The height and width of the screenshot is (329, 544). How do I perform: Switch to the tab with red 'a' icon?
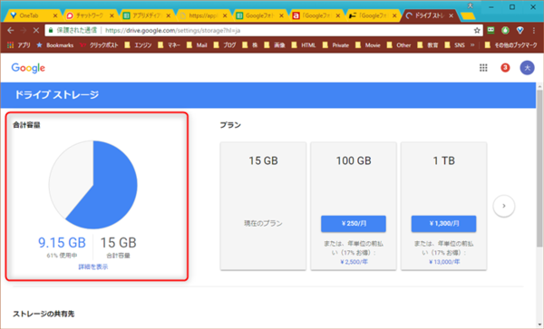coord(316,15)
